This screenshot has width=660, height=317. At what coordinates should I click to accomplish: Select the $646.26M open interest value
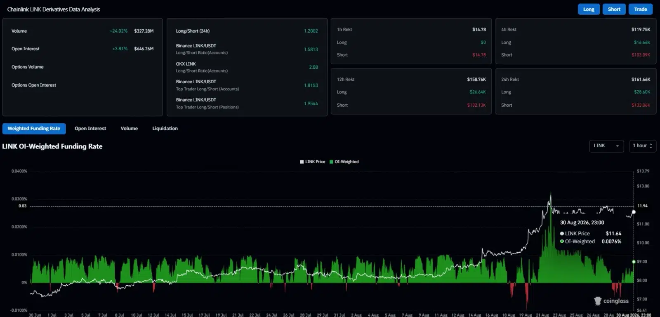tap(144, 49)
